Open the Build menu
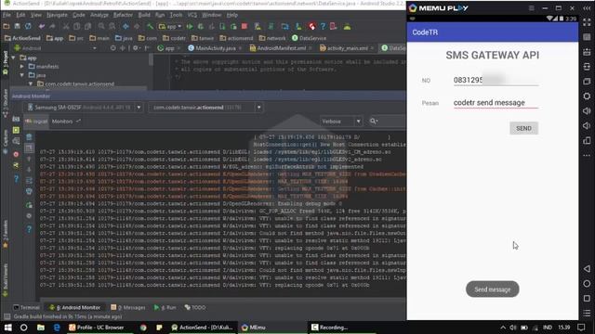The image size is (595, 334). click(144, 15)
